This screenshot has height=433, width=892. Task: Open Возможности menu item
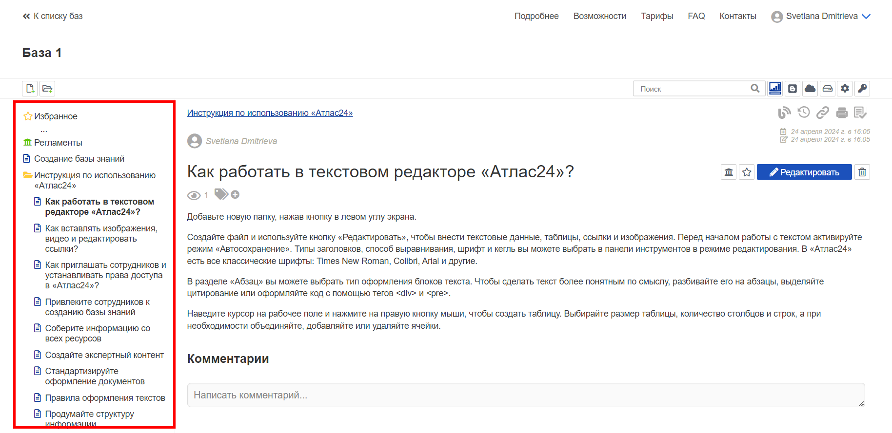click(600, 16)
